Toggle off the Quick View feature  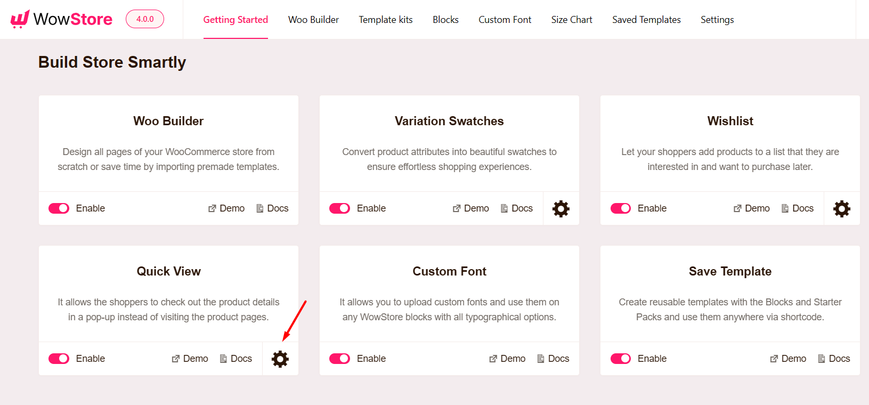[x=59, y=358]
